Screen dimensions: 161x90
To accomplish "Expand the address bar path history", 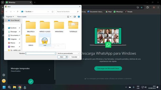I will (48, 12).
